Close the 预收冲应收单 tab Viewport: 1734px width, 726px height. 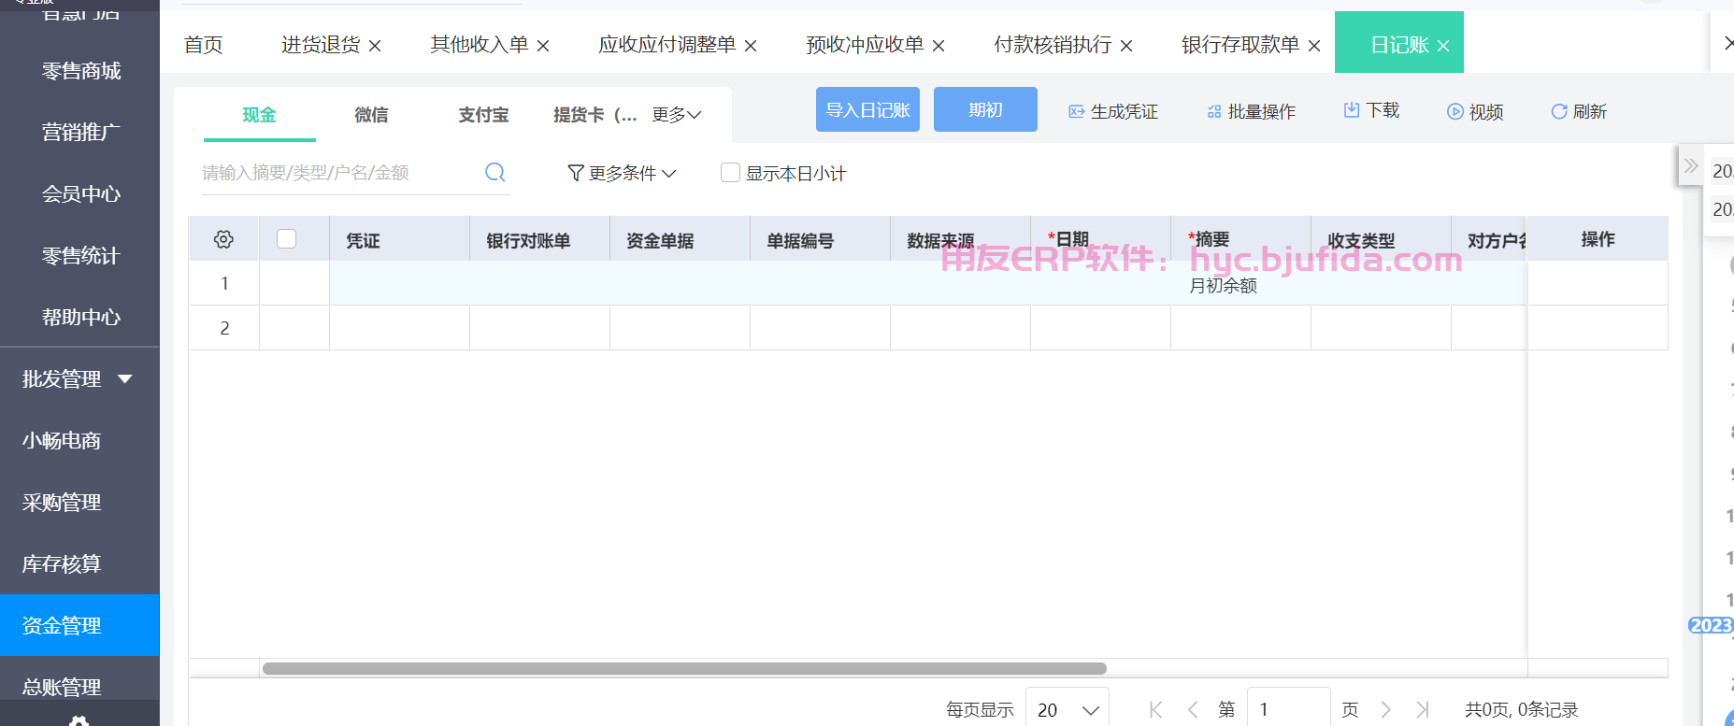939,46
